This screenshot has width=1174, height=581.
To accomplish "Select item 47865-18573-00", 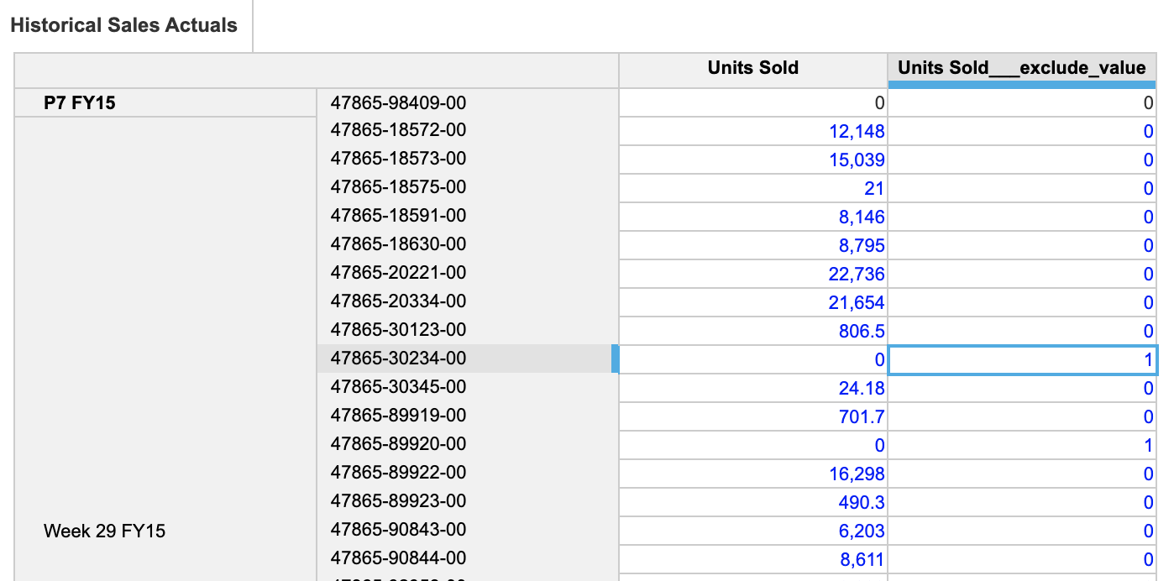I will 468,160.
